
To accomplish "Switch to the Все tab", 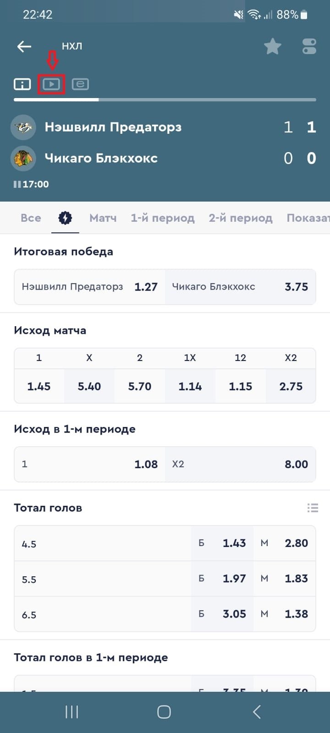I will [x=31, y=218].
